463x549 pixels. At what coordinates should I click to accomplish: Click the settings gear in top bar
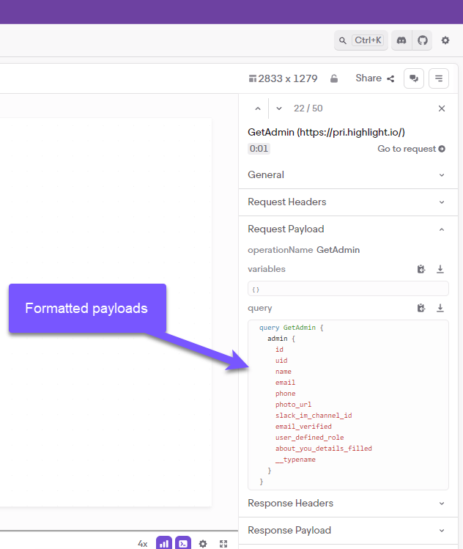coord(445,40)
